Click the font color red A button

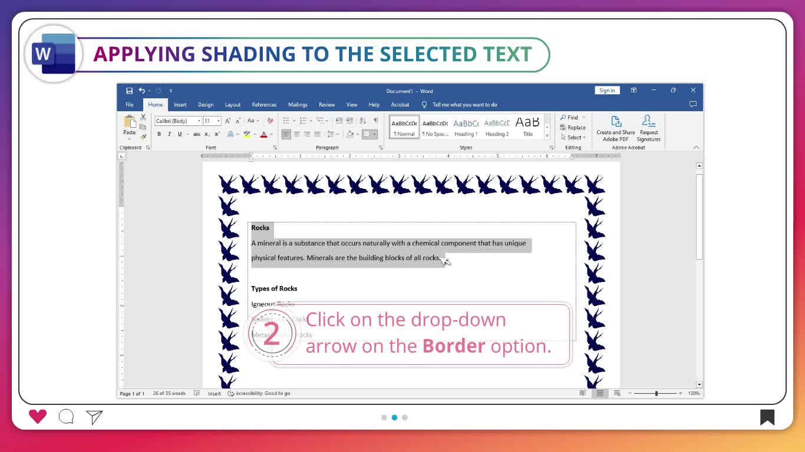coord(263,134)
